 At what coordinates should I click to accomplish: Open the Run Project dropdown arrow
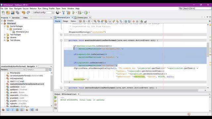click(x=77, y=13)
